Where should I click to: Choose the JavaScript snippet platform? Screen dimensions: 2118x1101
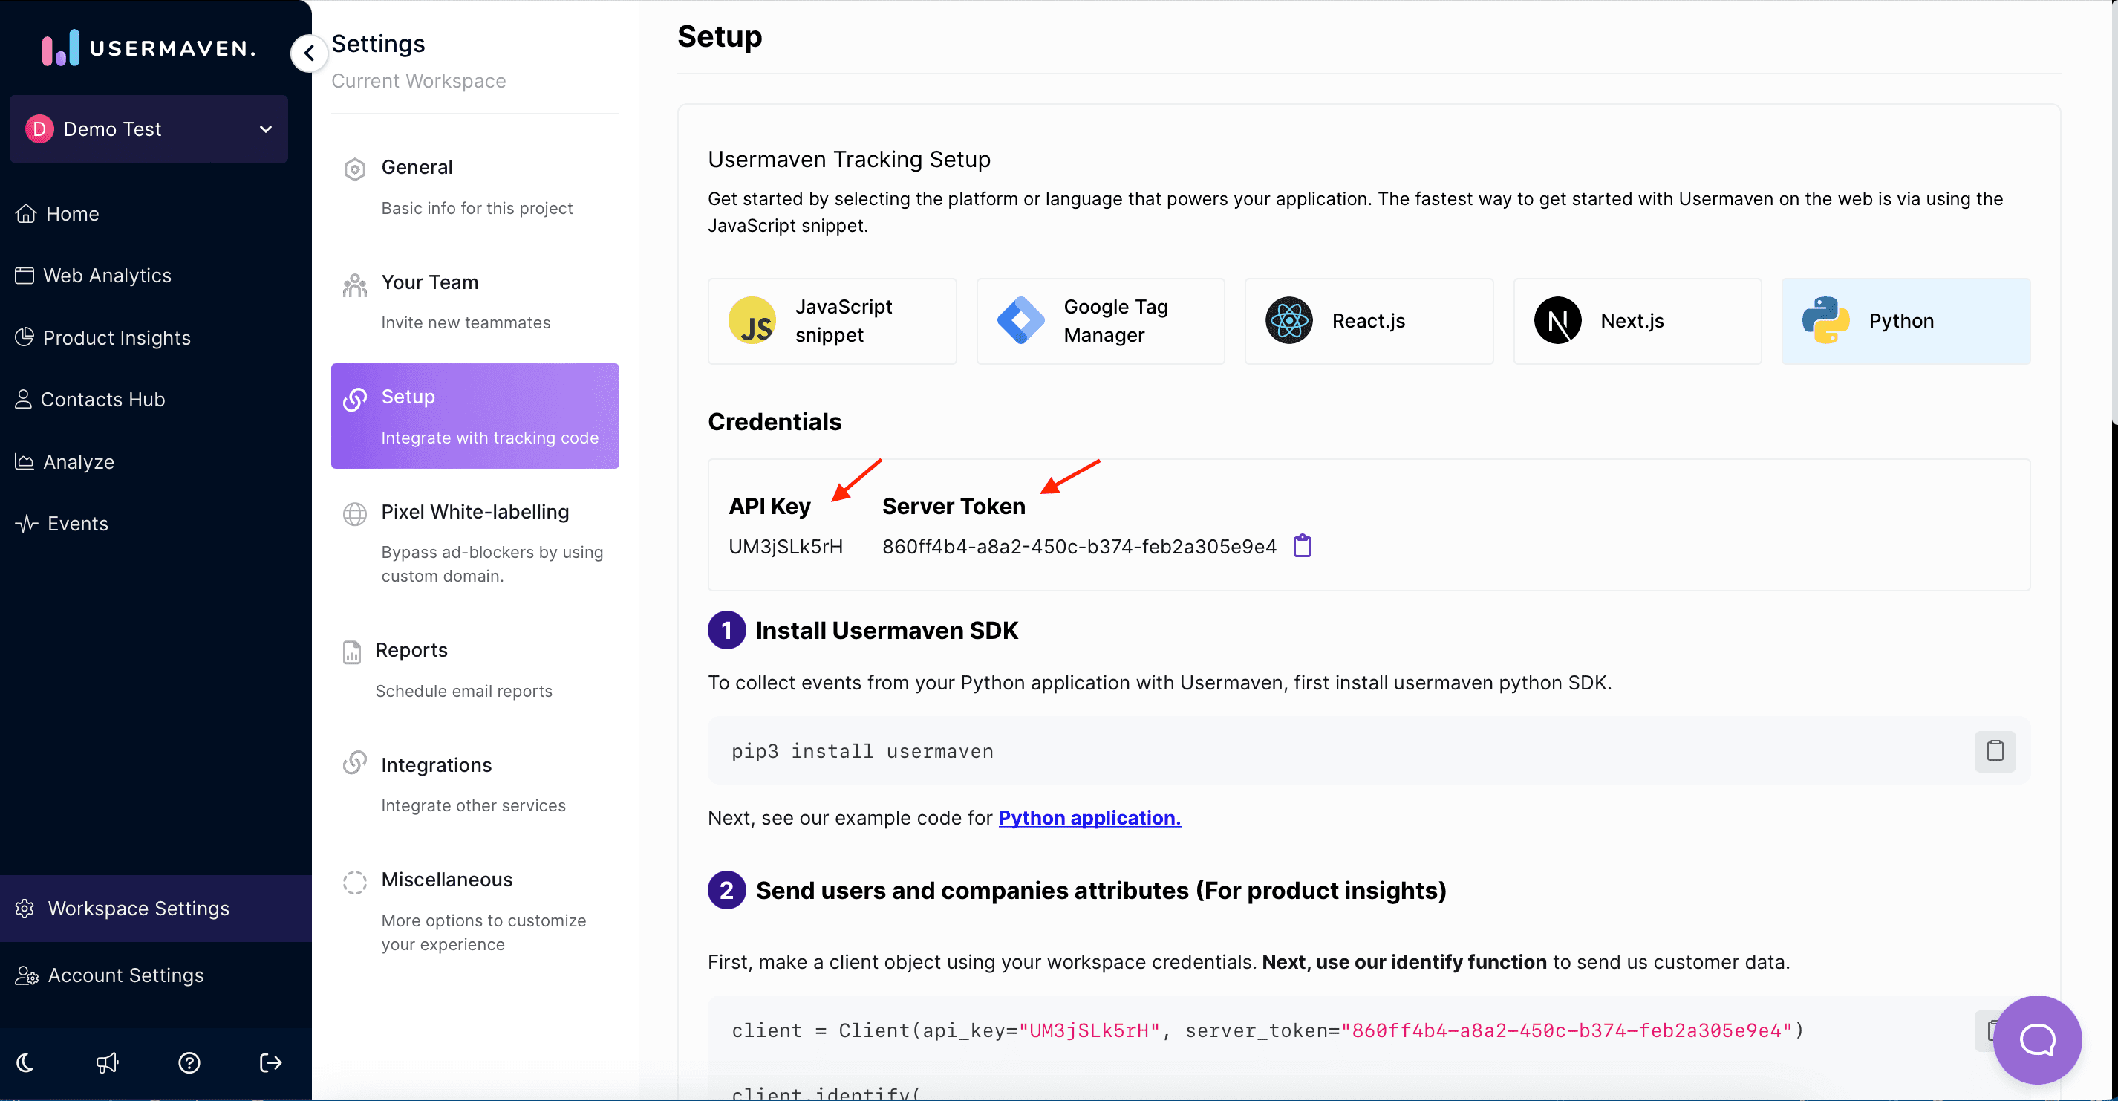point(832,321)
